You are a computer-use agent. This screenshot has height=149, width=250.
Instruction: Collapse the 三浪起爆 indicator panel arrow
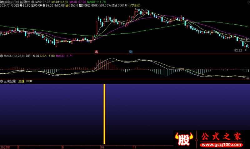pyautogui.click(x=2, y=81)
